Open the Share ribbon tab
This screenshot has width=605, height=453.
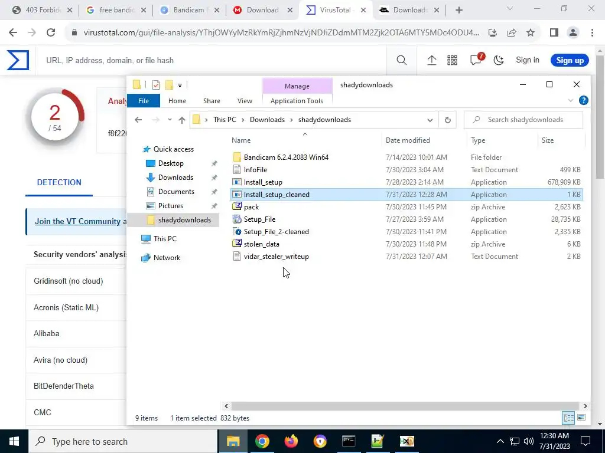click(x=212, y=101)
